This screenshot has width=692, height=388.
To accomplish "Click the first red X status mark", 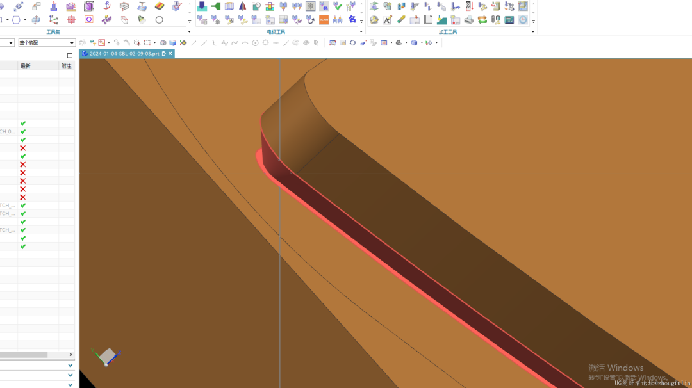I will point(23,148).
